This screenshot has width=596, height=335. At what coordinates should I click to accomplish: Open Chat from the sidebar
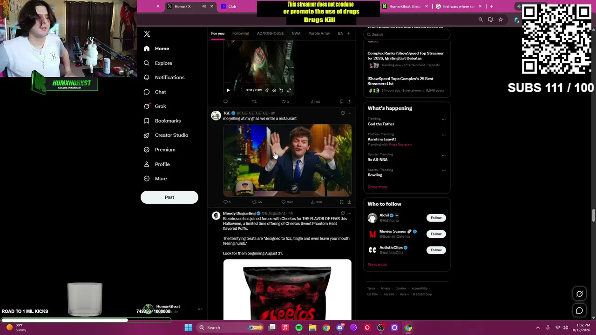[x=155, y=92]
